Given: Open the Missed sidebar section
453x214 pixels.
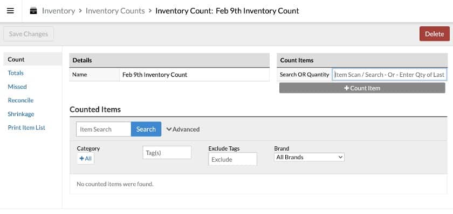Looking at the screenshot, I should pos(17,87).
